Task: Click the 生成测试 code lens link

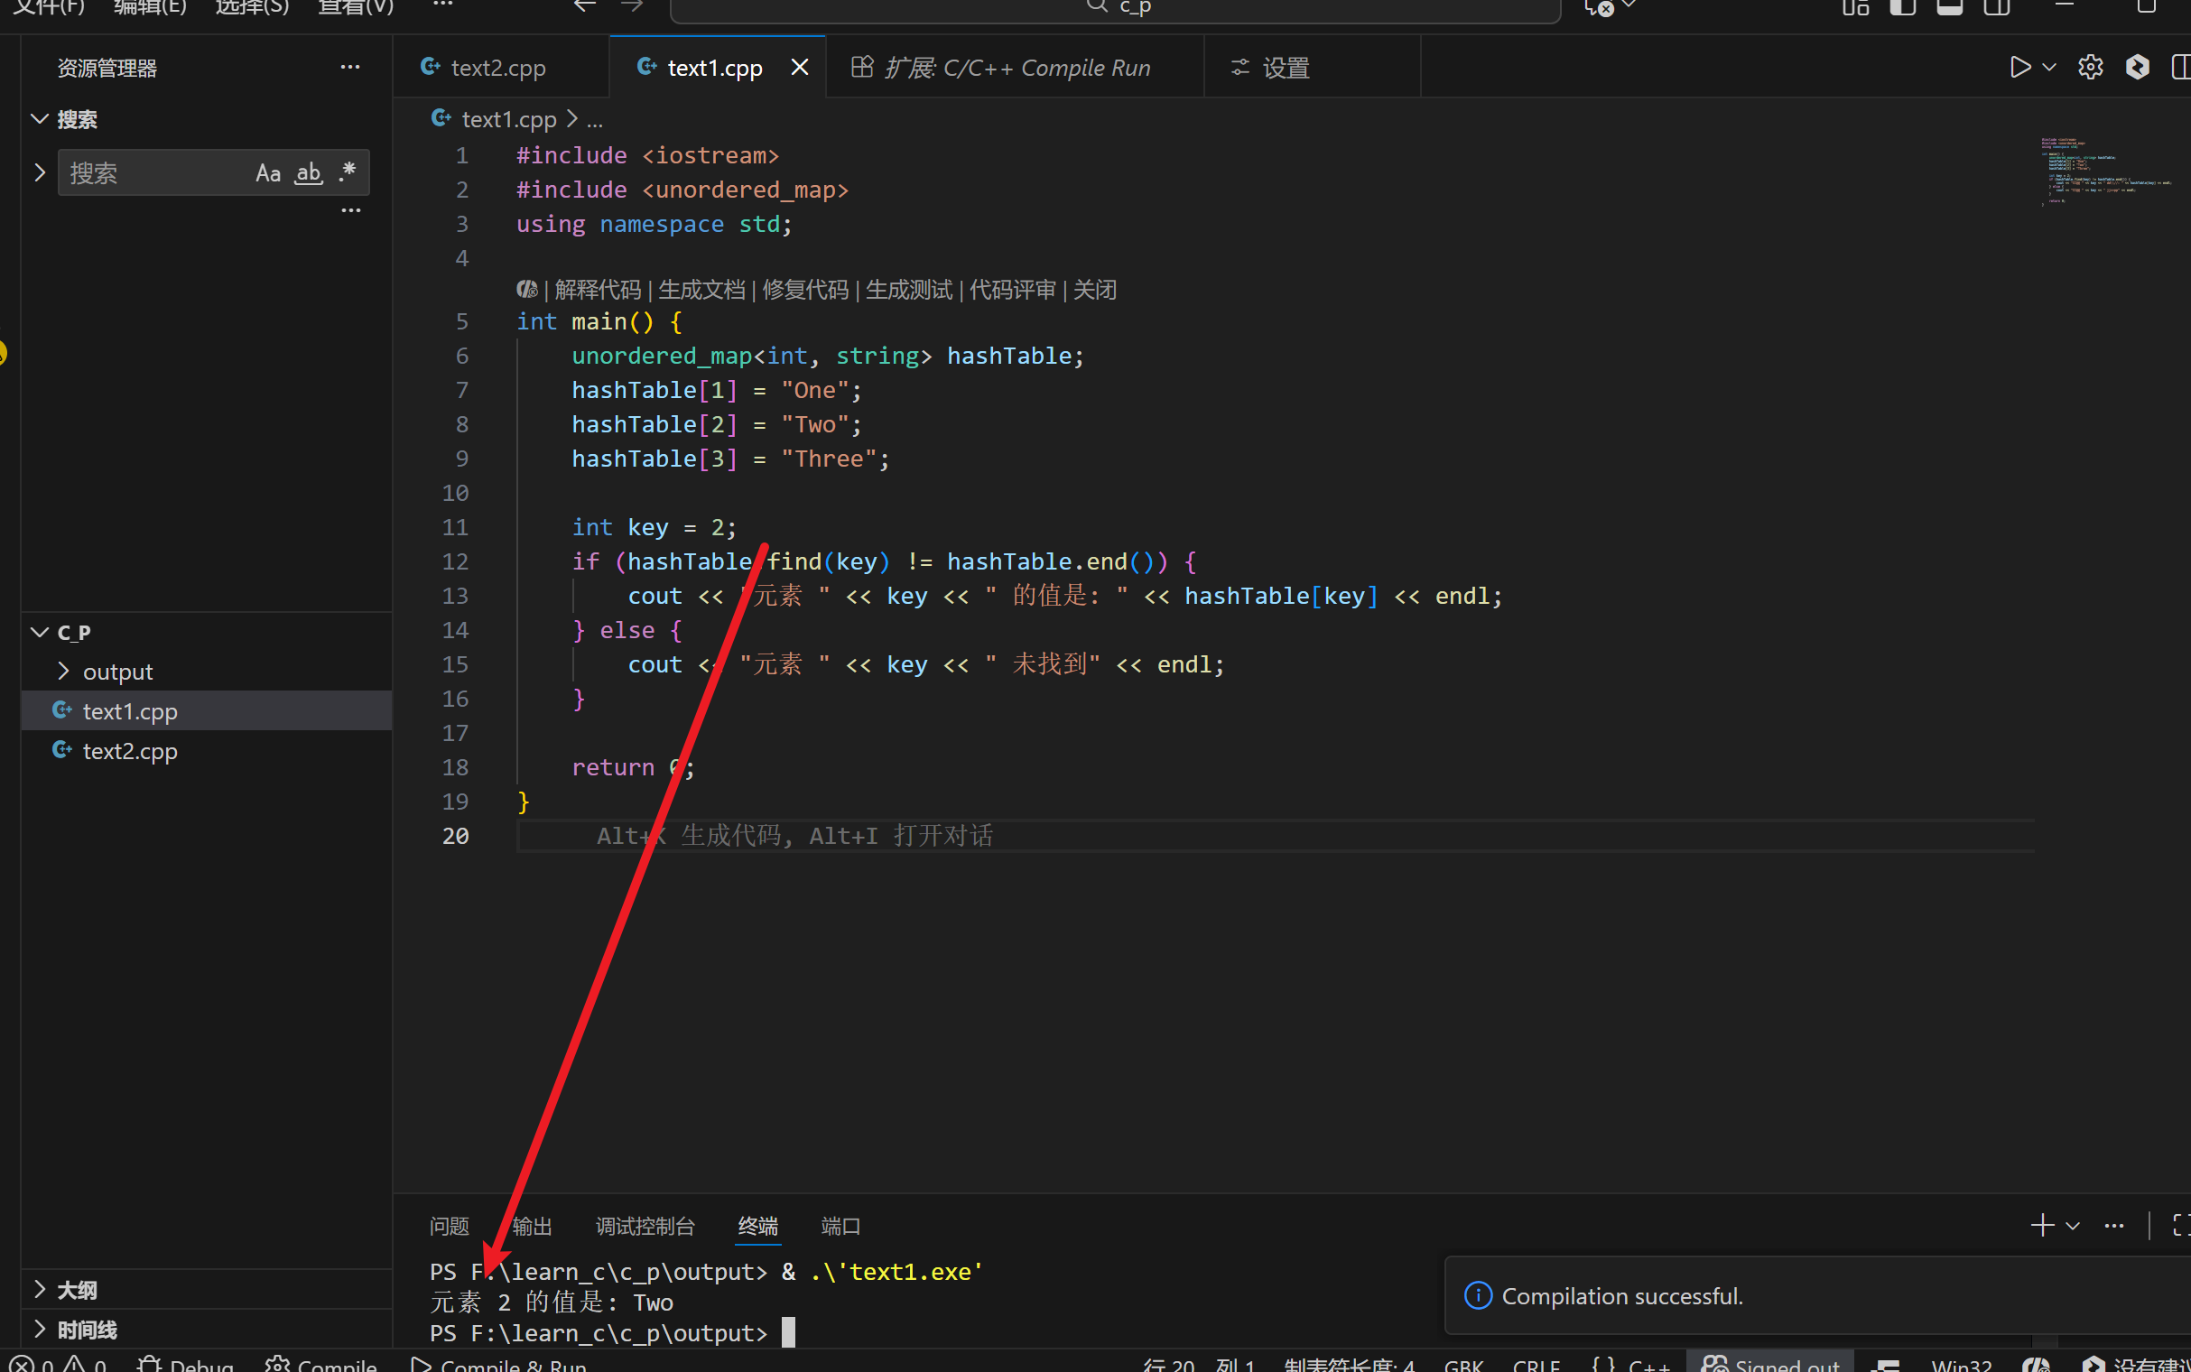Action: [x=908, y=290]
